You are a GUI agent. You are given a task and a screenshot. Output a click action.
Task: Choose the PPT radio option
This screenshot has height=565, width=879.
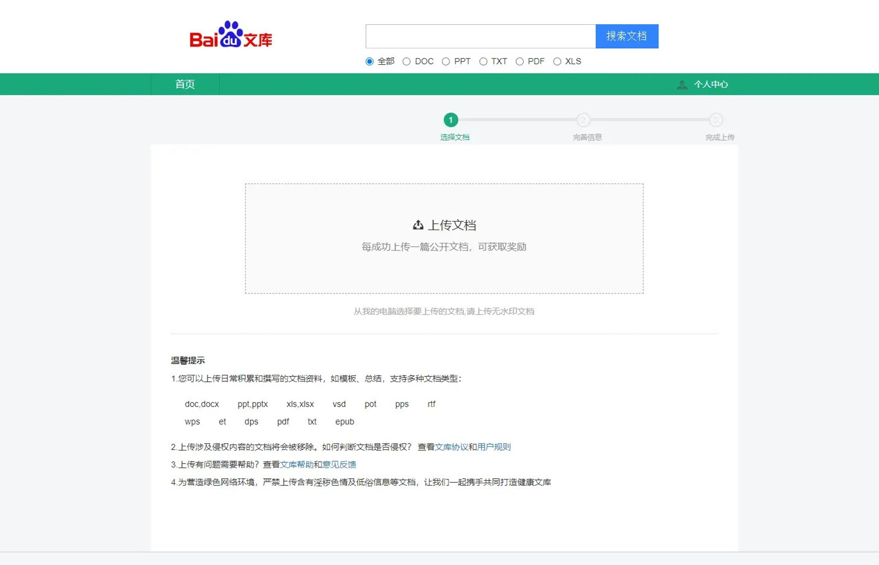pyautogui.click(x=446, y=62)
